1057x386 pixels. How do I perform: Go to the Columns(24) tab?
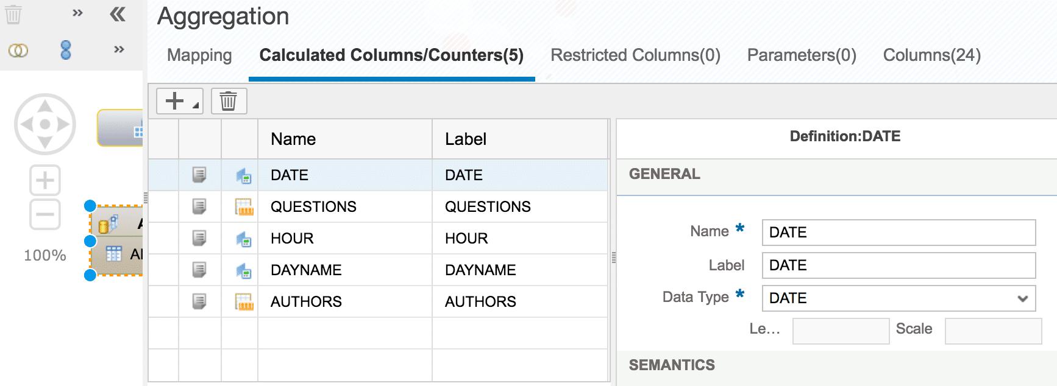pos(931,55)
